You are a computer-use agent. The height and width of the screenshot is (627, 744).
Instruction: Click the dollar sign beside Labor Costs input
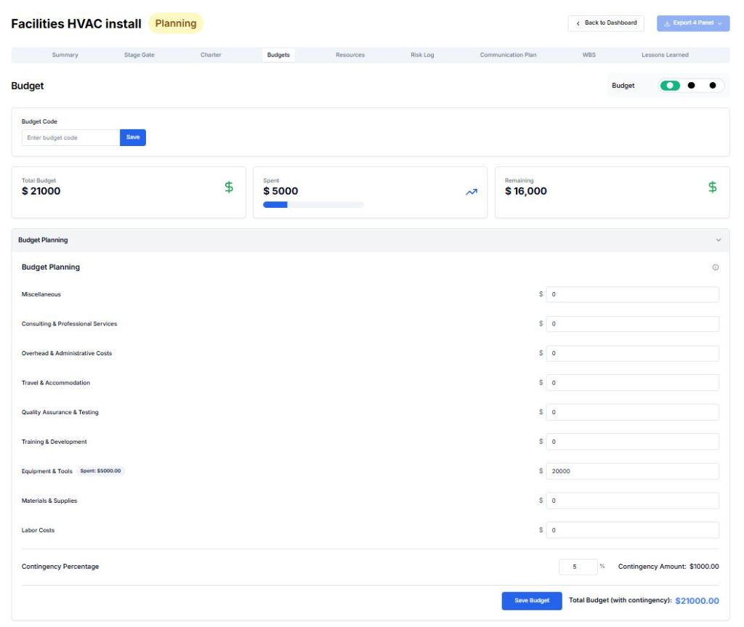541,530
